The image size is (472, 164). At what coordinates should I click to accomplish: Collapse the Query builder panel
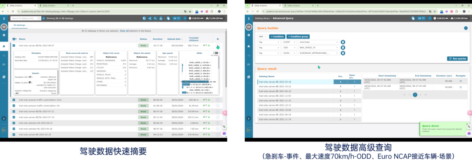(x=465, y=28)
